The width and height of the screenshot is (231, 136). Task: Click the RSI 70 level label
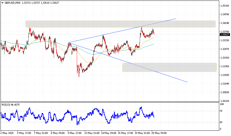(221, 111)
